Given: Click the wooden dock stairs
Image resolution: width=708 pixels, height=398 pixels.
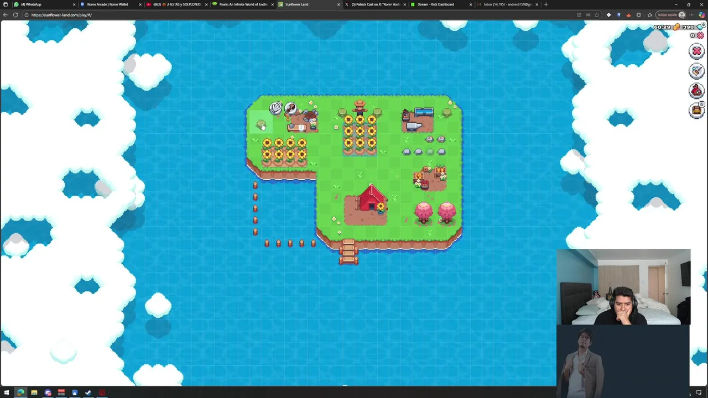Looking at the screenshot, I should (348, 252).
